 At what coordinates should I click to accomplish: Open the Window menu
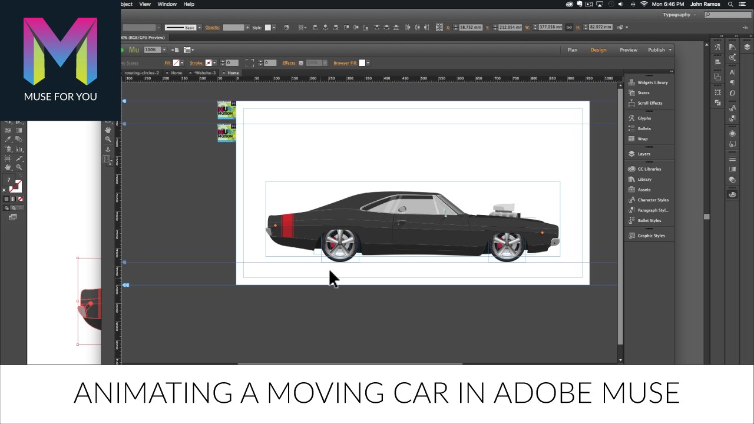point(167,4)
